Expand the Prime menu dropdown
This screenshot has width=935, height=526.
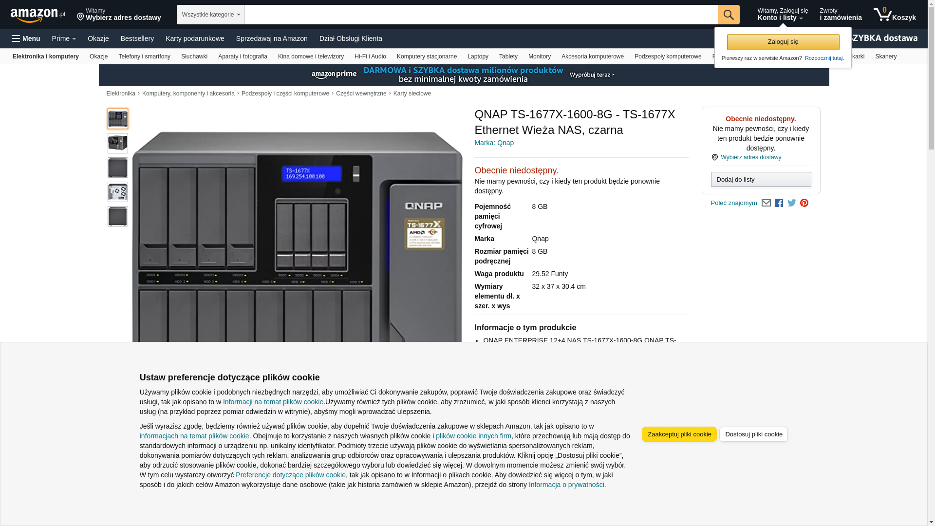pos(64,38)
